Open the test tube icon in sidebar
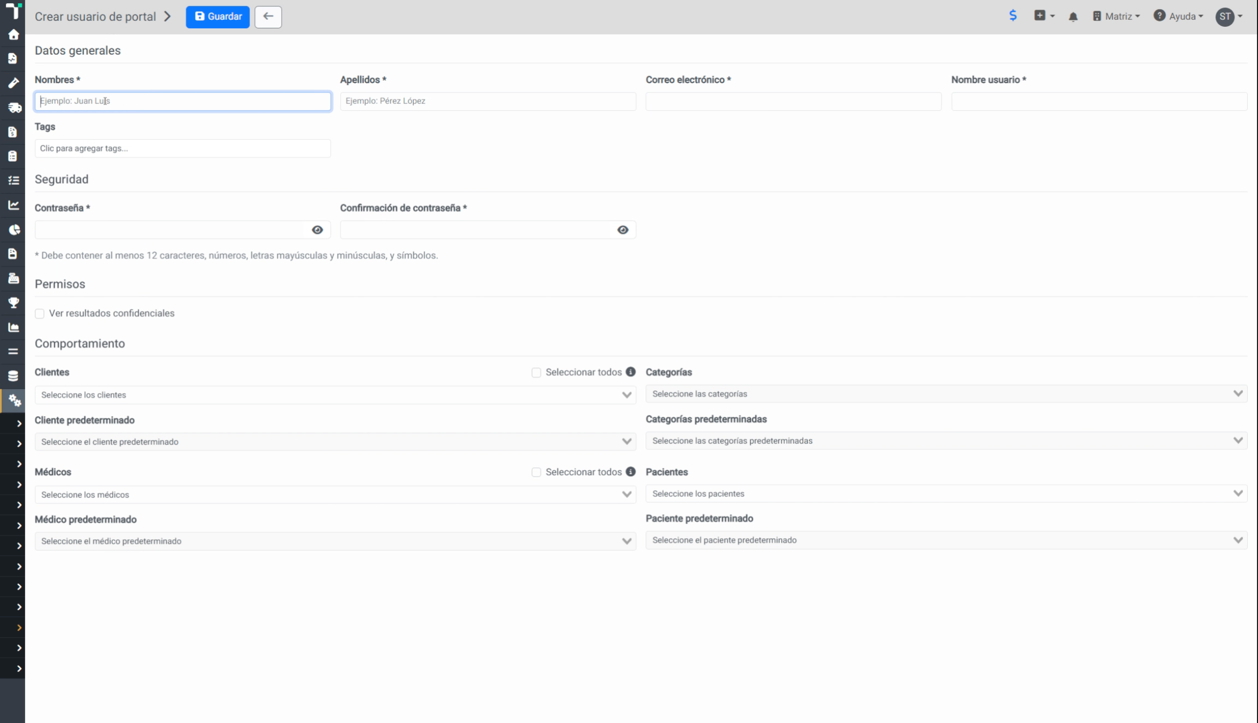Viewport: 1258px width, 723px height. point(13,83)
